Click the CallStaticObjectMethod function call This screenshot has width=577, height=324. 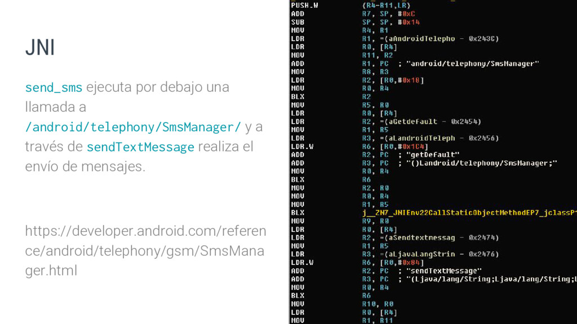tap(469, 213)
